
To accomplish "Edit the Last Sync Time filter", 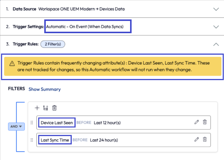I will coord(196,139).
